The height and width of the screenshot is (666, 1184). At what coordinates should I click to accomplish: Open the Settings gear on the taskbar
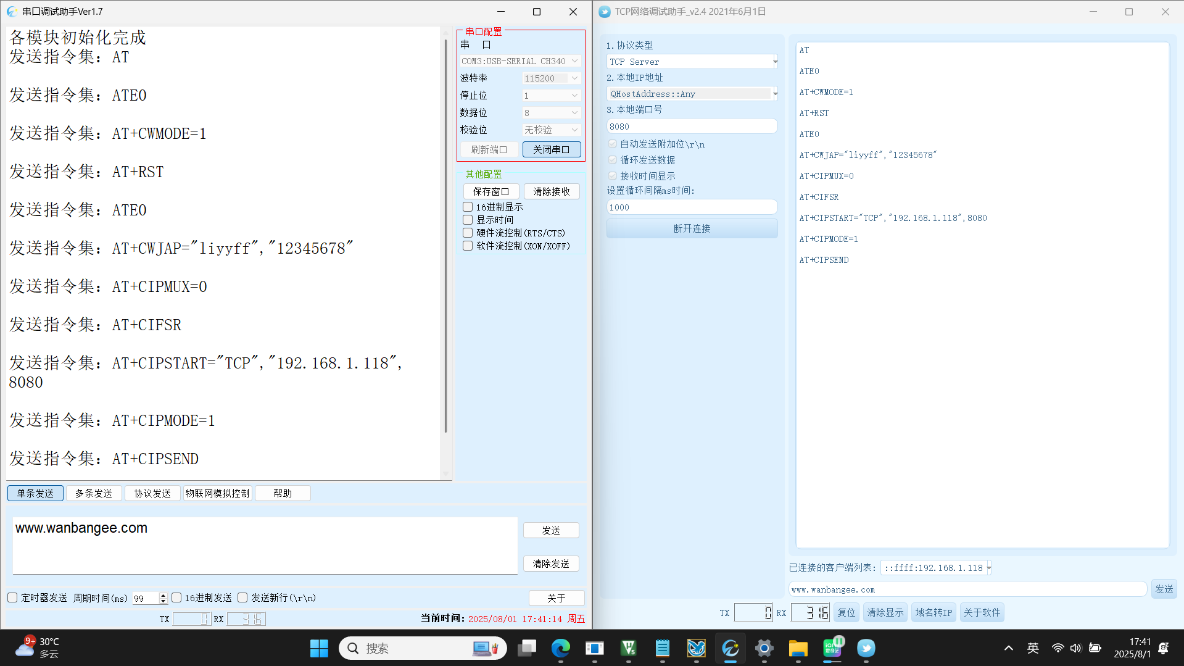pyautogui.click(x=764, y=648)
